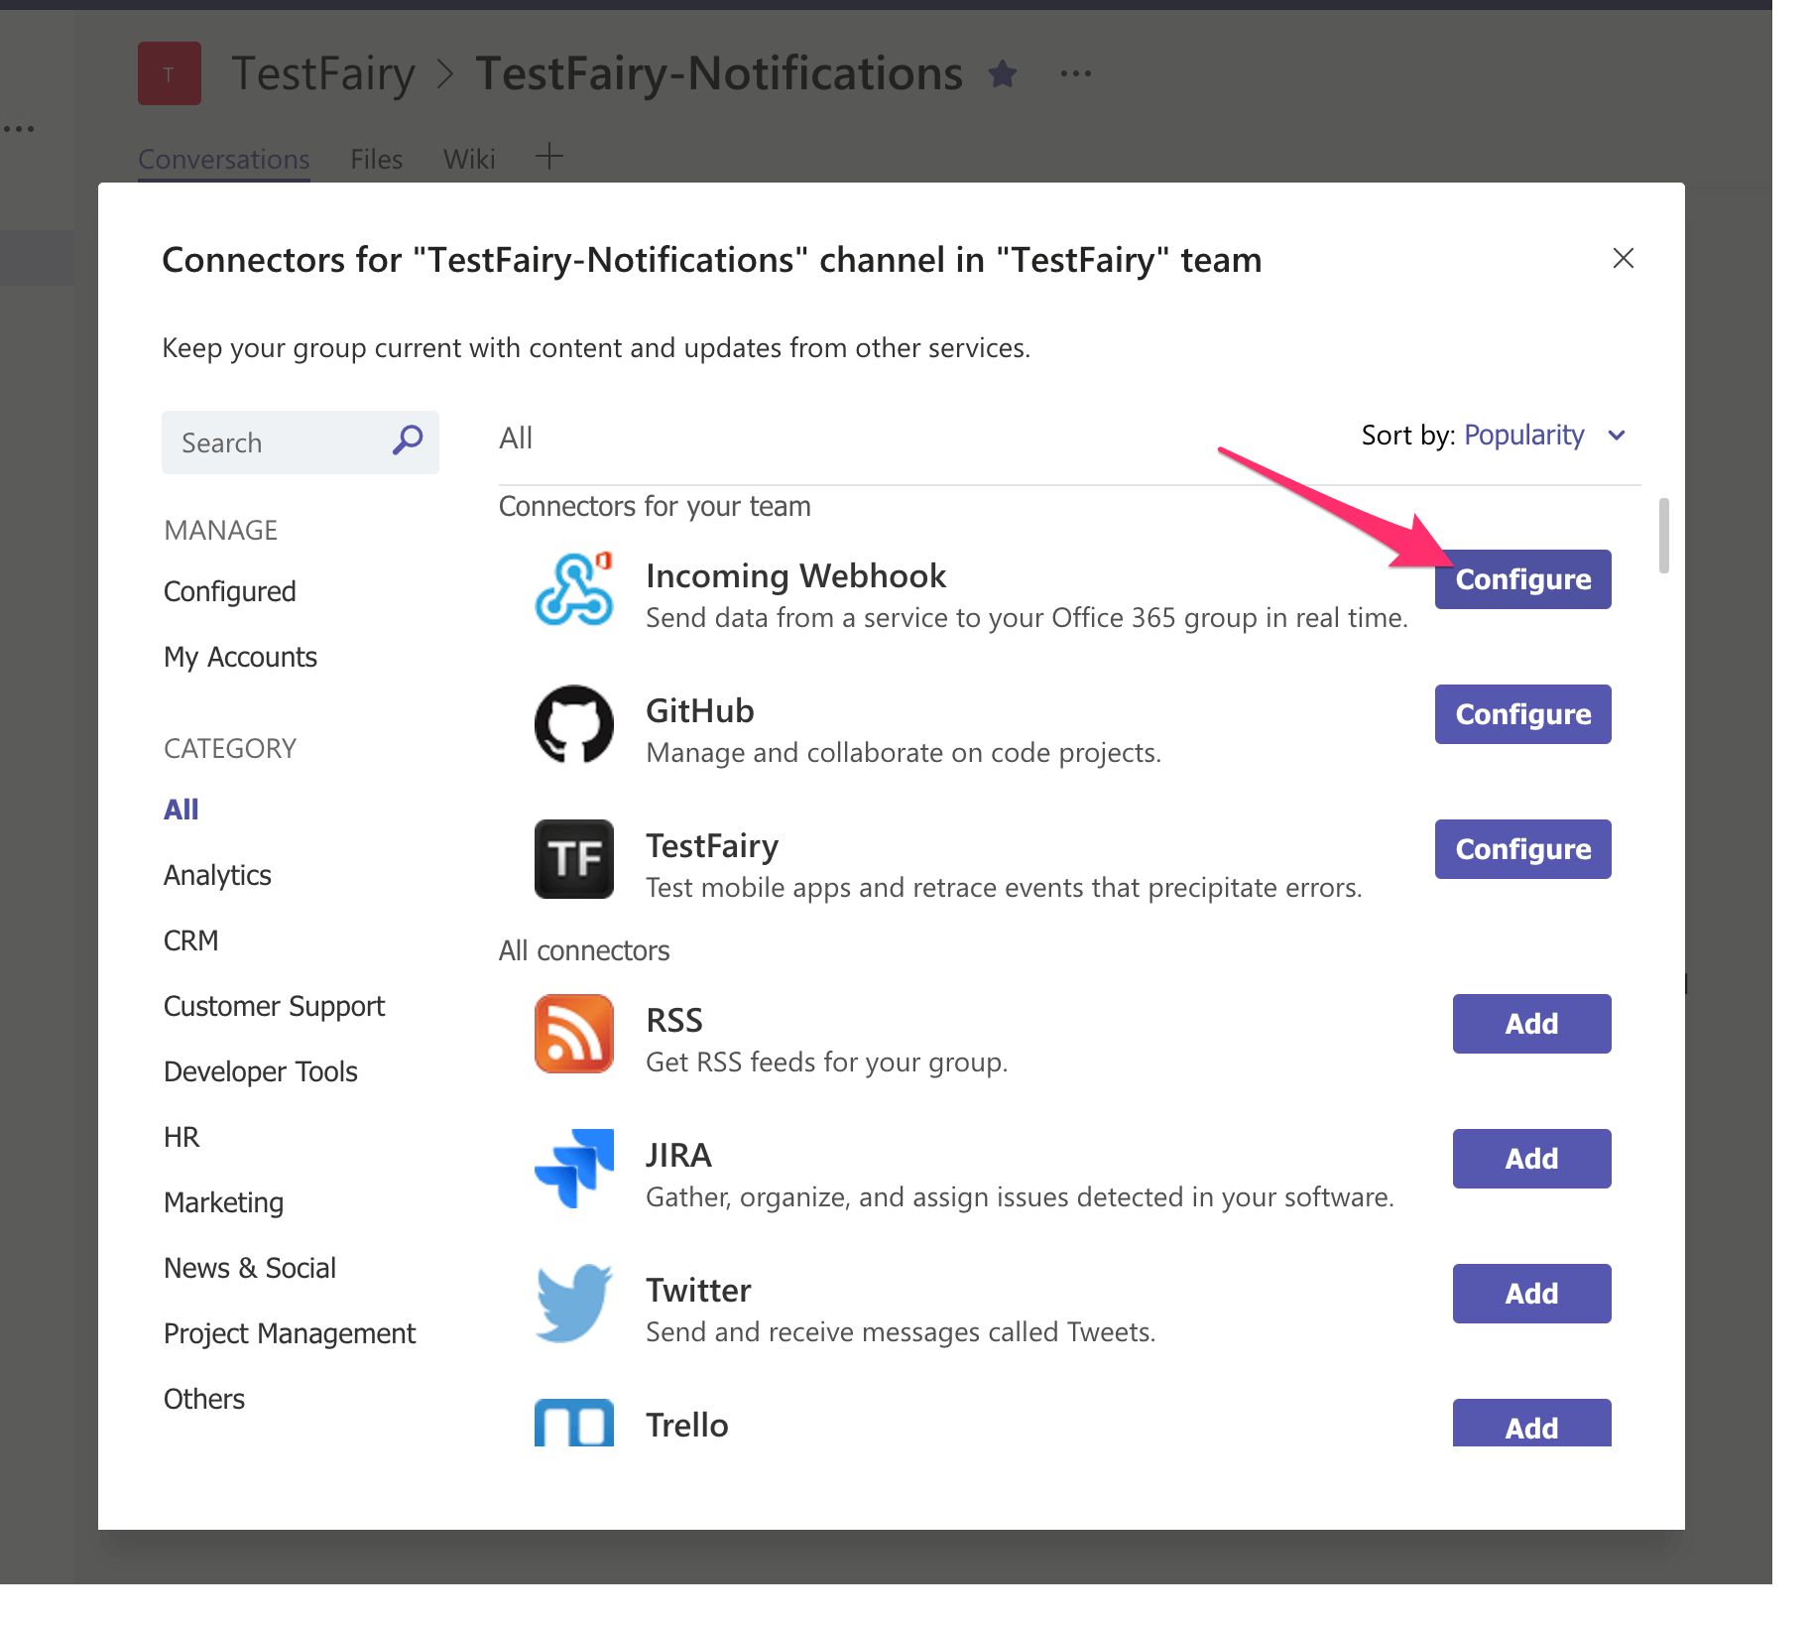Add the JIRA connector
This screenshot has height=1625, width=1813.
1531,1158
